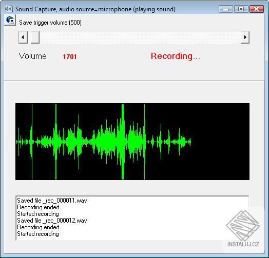Select the first 'Recording ended' log line
Viewport: 269px width, 258px height.
tap(39, 207)
